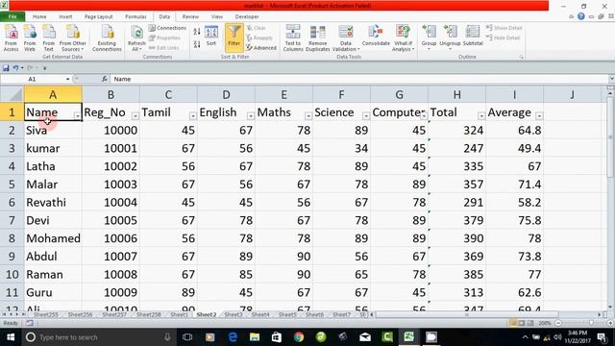Open Windows Start menu
Image resolution: width=615 pixels, height=346 pixels.
11,337
